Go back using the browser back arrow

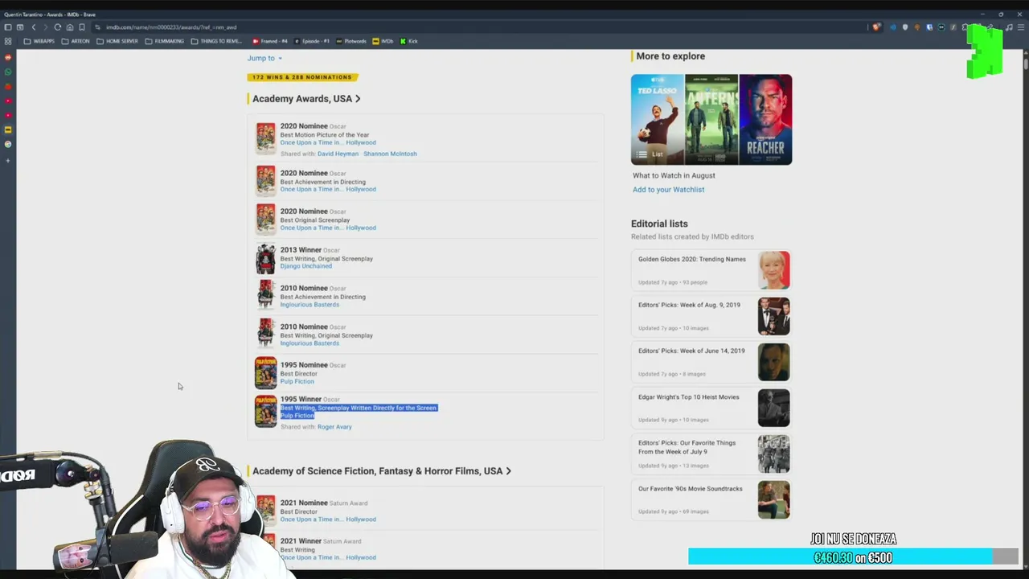point(33,27)
